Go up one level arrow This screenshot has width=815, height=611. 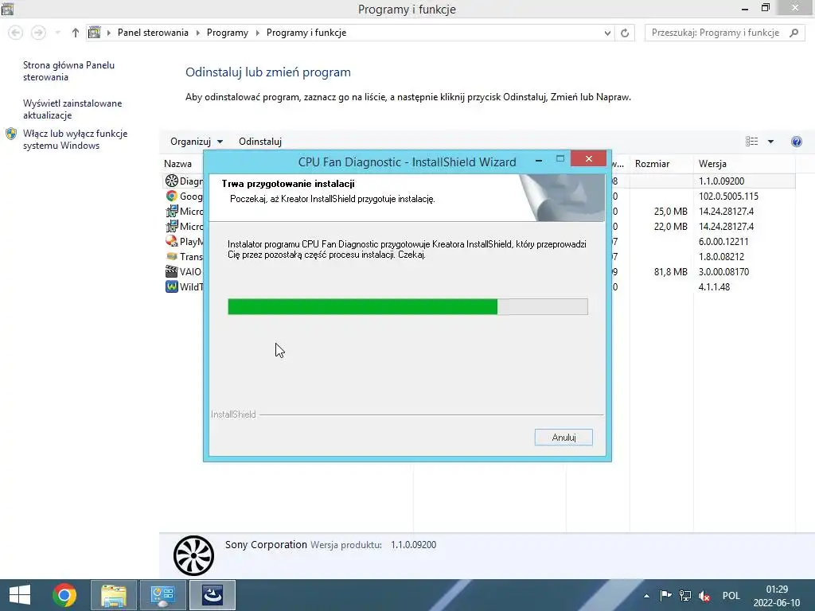pos(76,33)
